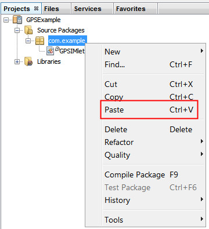Choose Copy from the context menu
Screen dimensions: 209x229
[154, 97]
